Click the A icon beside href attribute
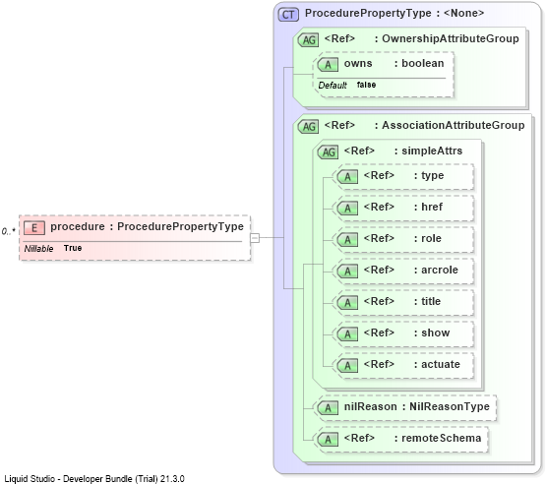The height and width of the screenshot is (484, 546). 347,209
